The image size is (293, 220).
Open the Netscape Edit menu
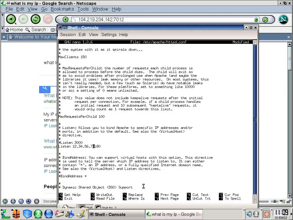(x=20, y=9)
